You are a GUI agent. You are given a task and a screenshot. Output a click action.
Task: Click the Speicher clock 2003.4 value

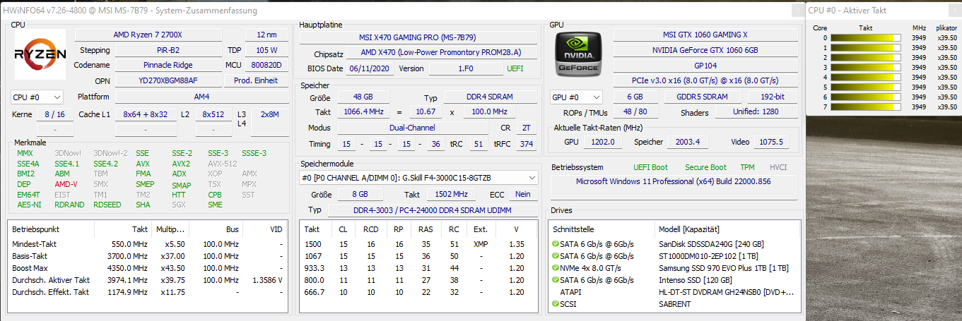point(687,142)
